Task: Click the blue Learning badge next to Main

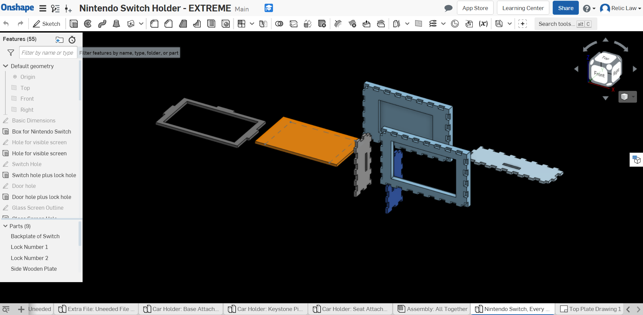Action: point(269,8)
